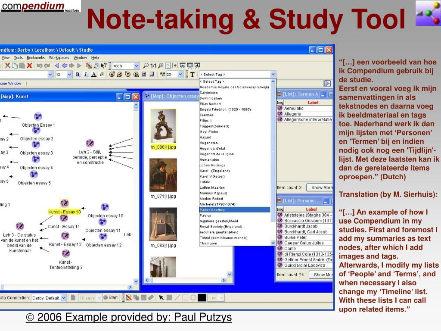Open the Derby: Default data connection dropdown
This screenshot has width=441, height=331.
point(64,298)
